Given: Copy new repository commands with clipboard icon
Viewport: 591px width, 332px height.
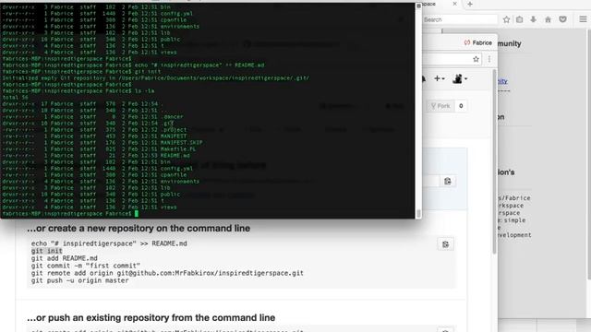Looking at the screenshot, I should (x=445, y=244).
